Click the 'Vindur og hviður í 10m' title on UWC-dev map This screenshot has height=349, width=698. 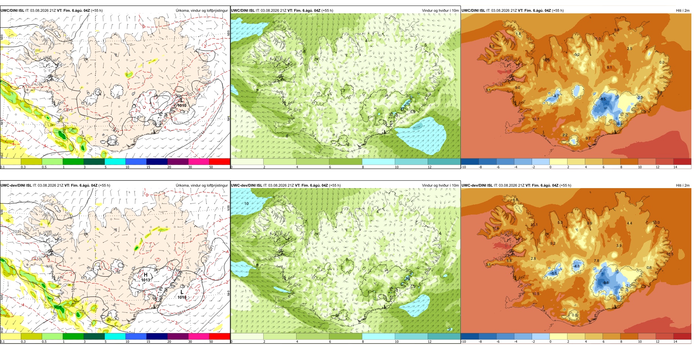point(440,186)
